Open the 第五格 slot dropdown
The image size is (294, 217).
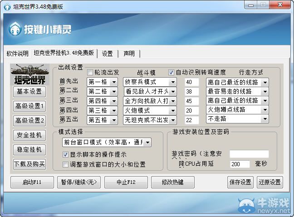tap(103, 120)
